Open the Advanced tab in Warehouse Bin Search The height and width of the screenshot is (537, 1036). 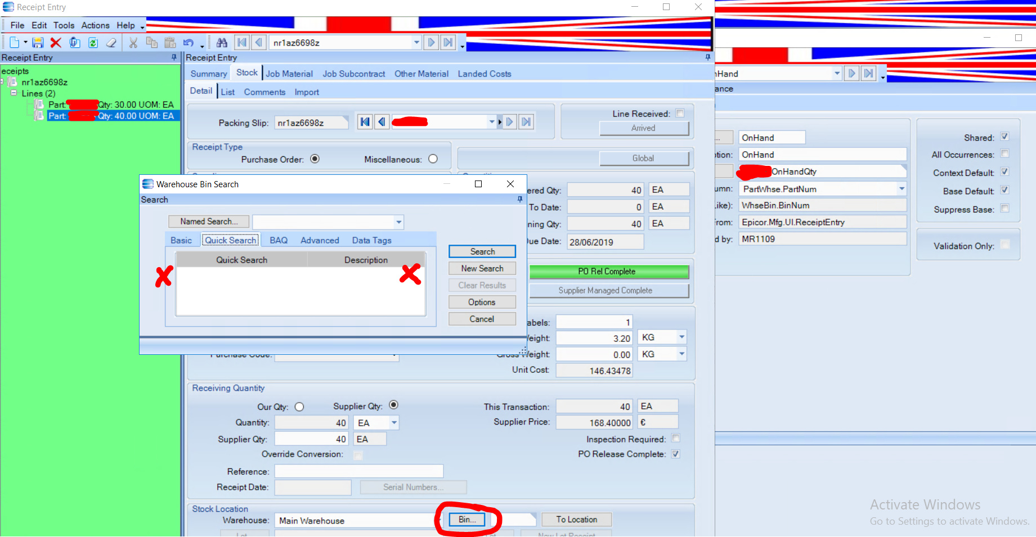[x=320, y=240]
